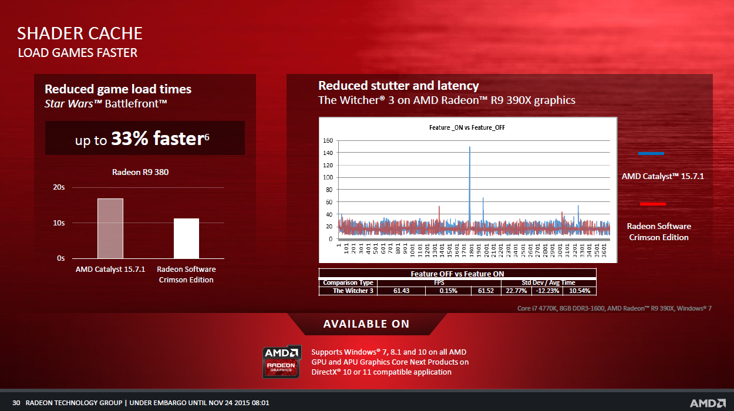Click the SHADER CACHE slide title
Image resolution: width=734 pixels, height=411 pixels.
pyautogui.click(x=80, y=33)
